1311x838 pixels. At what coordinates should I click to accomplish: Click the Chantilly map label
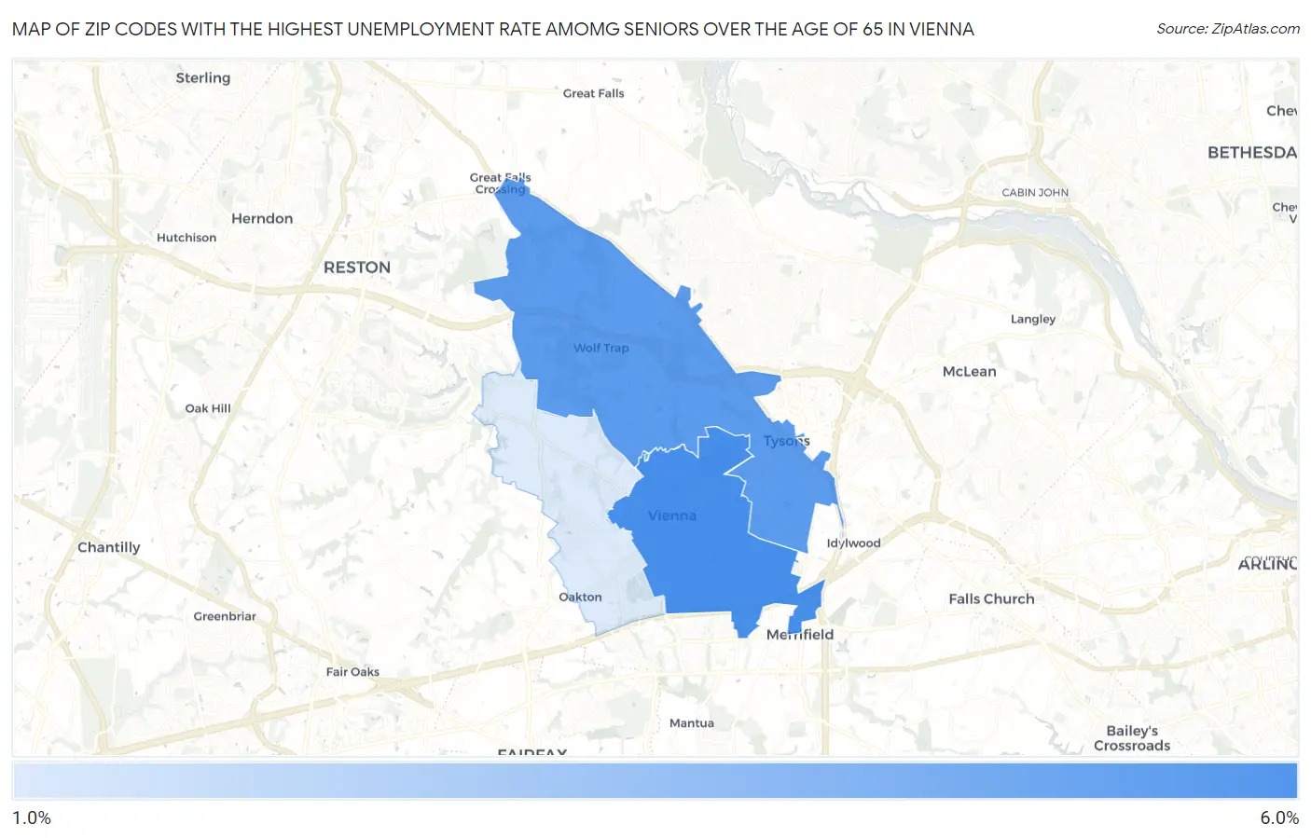coord(109,547)
